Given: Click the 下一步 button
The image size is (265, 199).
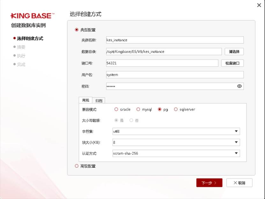Looking at the screenshot, I should point(209,183).
